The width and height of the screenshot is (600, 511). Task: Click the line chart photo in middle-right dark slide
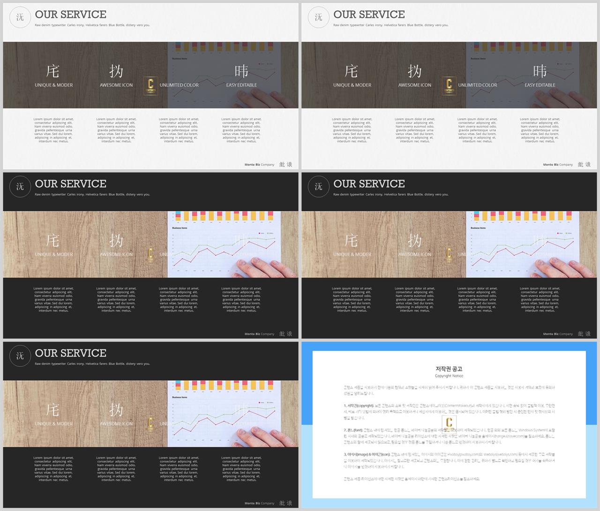pos(523,244)
